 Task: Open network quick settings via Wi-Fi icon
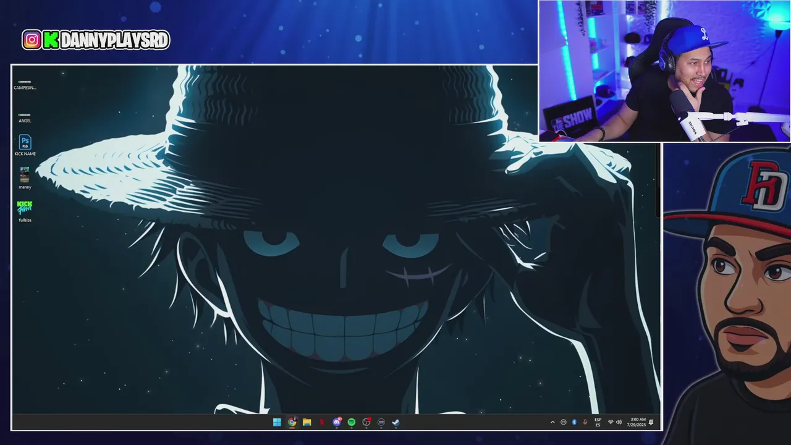[611, 422]
